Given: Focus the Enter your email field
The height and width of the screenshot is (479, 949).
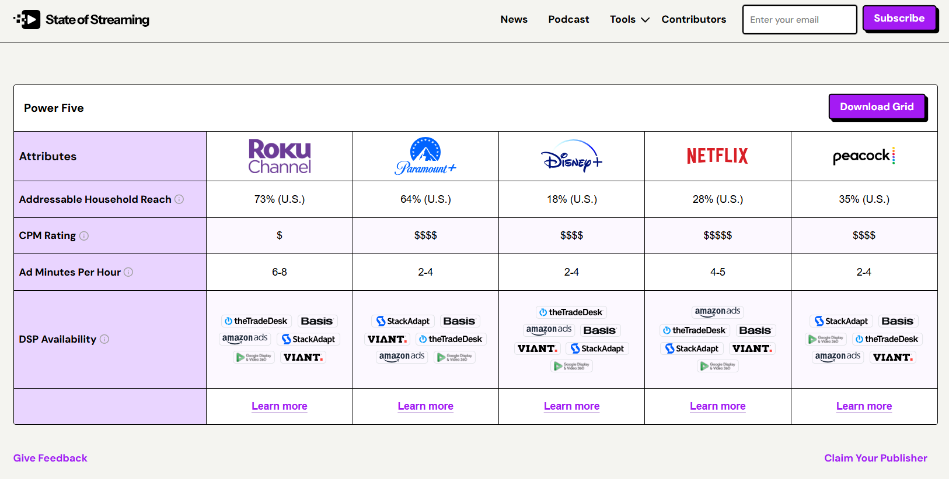Looking at the screenshot, I should [x=800, y=20].
